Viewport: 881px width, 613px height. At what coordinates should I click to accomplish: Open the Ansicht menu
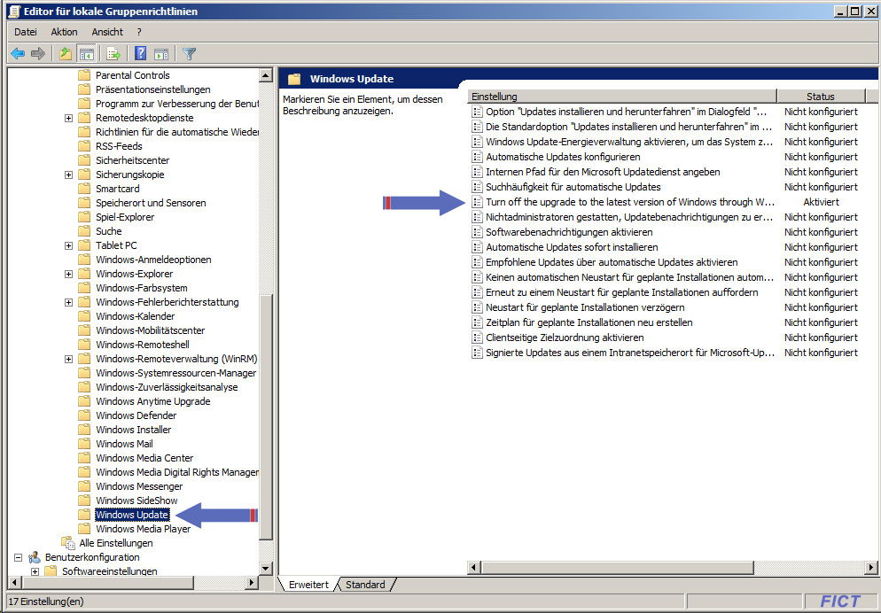107,32
